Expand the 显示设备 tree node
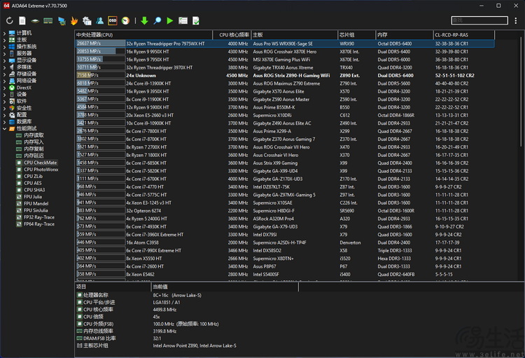525x358 pixels. point(4,60)
